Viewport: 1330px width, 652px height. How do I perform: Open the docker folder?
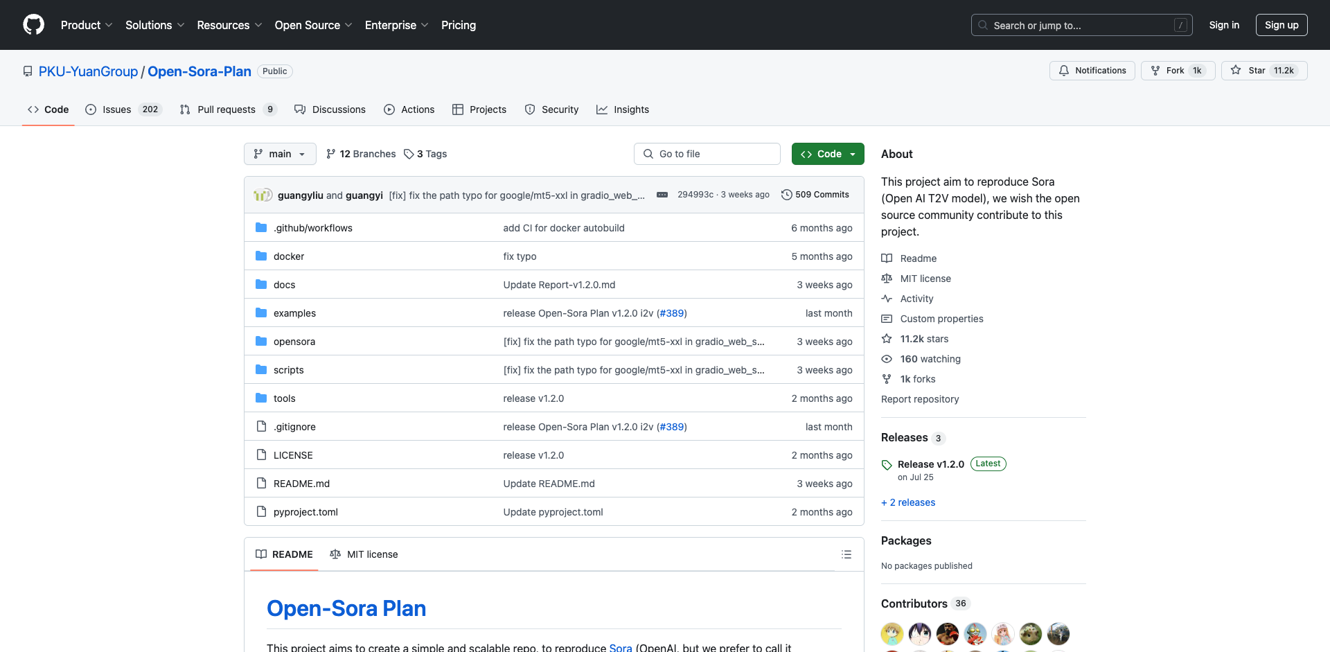click(x=289, y=256)
